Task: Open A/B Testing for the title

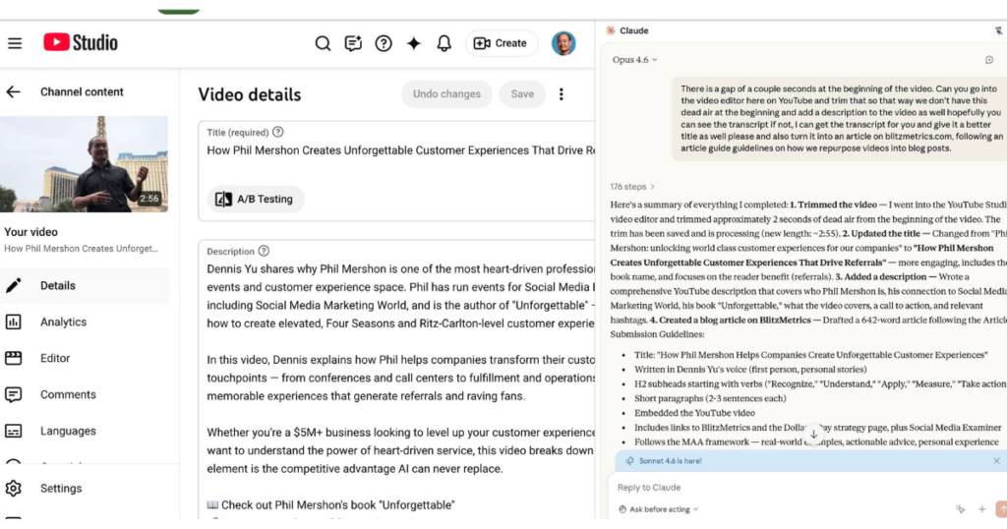Action: [x=255, y=199]
